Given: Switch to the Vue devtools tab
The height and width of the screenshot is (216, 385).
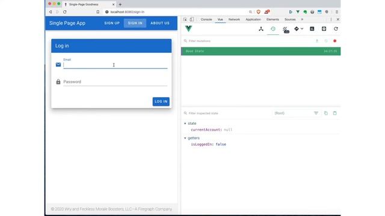Looking at the screenshot, I should (x=220, y=19).
